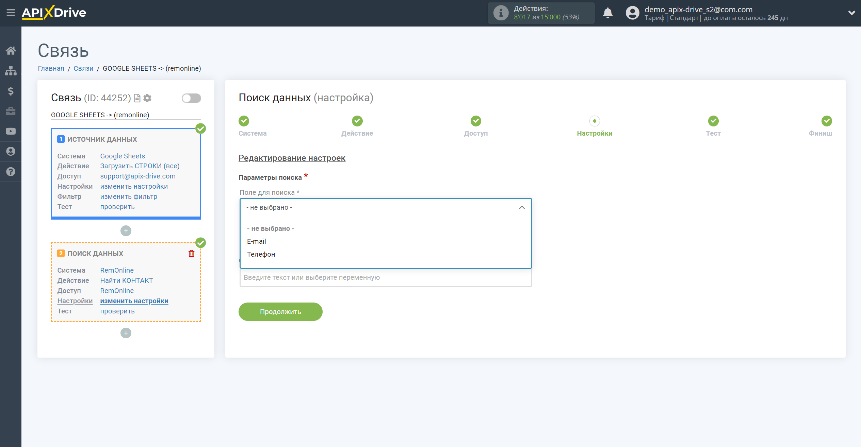Go to the Действие step
This screenshot has height=447, width=861.
357,121
